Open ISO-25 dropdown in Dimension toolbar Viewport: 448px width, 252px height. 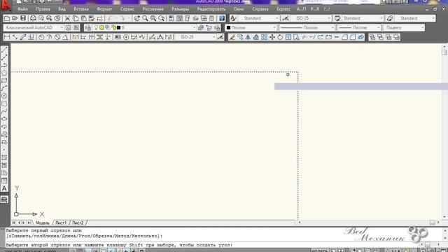[x=195, y=37]
